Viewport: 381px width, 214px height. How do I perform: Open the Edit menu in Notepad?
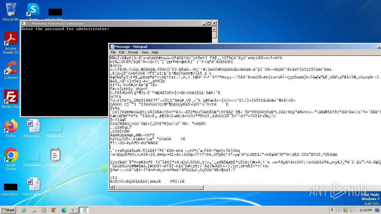coord(122,52)
